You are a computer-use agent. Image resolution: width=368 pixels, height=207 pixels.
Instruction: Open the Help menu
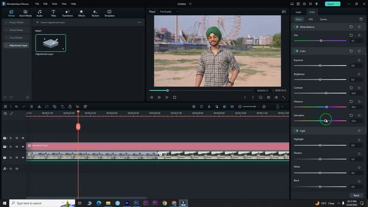point(74,4)
